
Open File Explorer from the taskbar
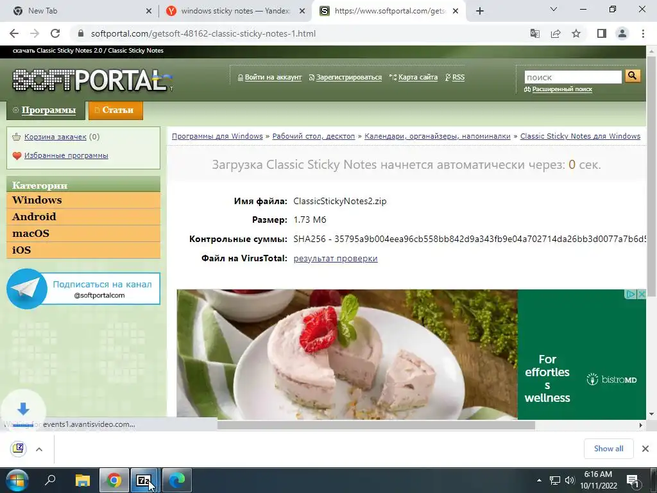click(x=82, y=480)
